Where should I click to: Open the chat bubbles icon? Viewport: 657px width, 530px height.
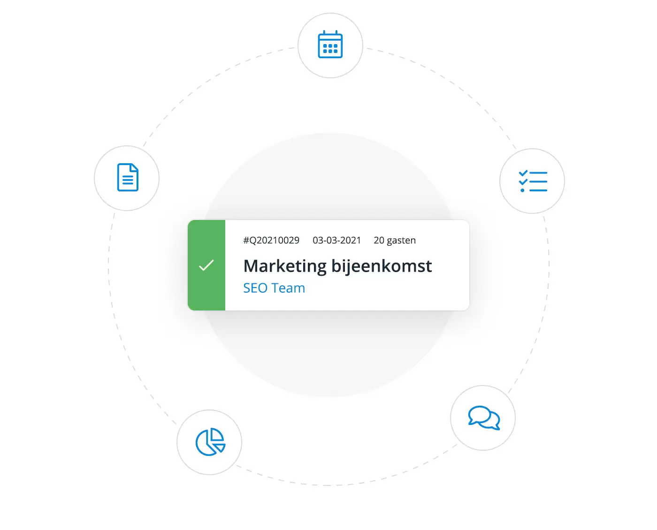(483, 418)
